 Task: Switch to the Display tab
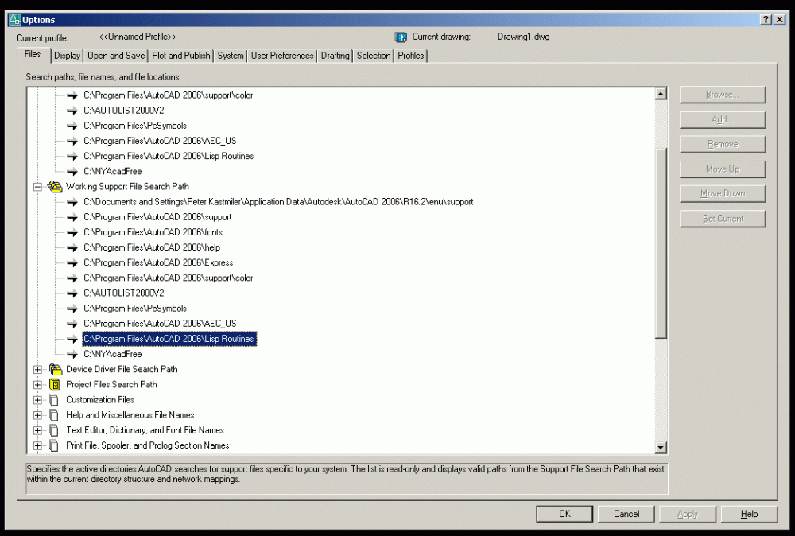[68, 56]
